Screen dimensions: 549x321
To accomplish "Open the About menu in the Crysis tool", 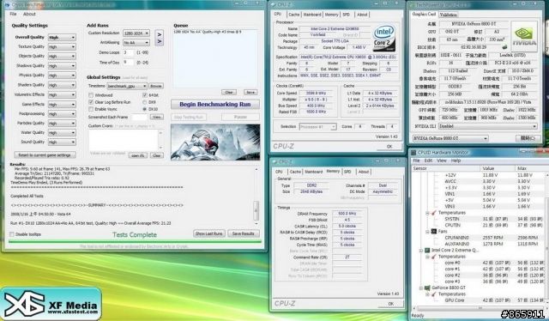I will tap(29, 14).
